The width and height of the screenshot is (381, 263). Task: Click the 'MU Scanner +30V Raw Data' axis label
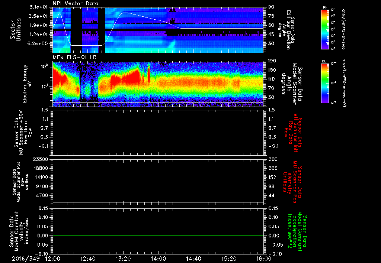pyautogui.click(x=23, y=133)
